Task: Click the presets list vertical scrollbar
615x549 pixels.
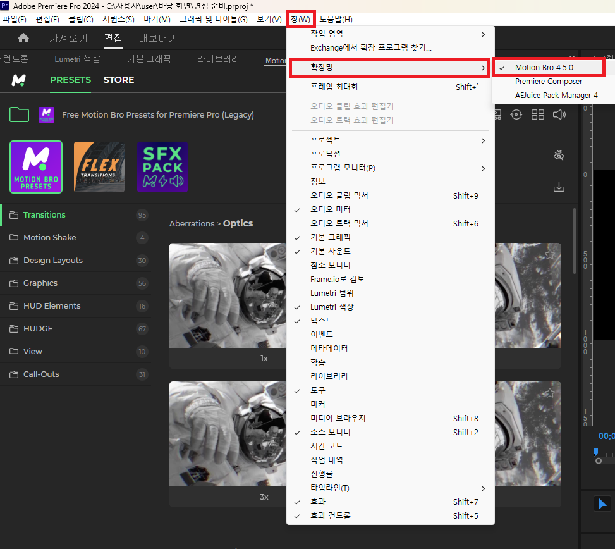Action: tap(575, 241)
